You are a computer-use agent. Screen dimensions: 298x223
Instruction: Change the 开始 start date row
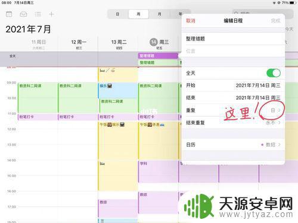[x=233, y=86]
